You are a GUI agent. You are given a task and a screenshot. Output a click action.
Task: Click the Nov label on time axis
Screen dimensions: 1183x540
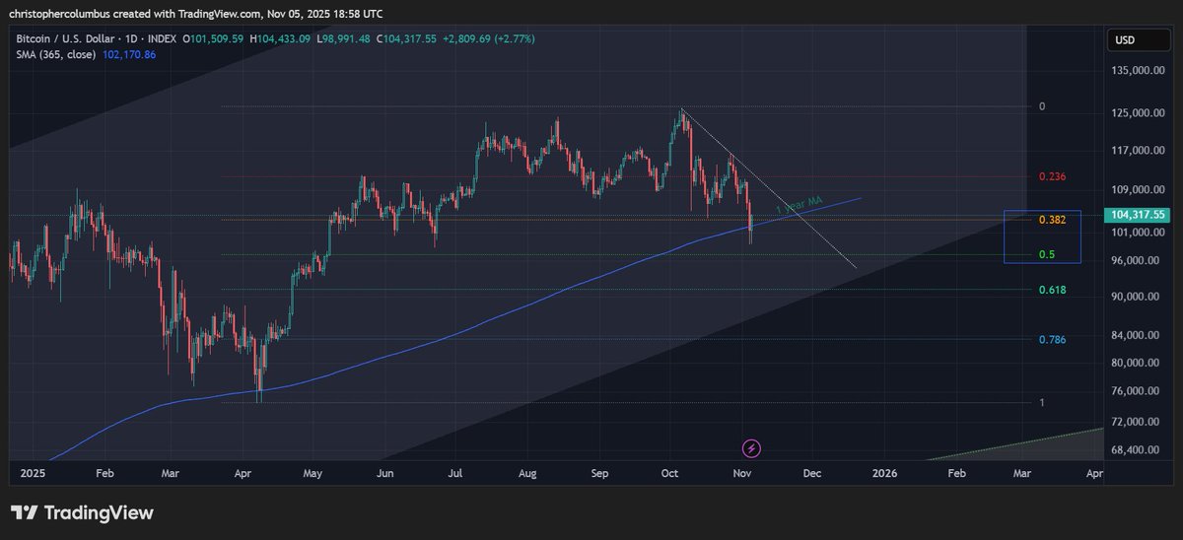[744, 474]
